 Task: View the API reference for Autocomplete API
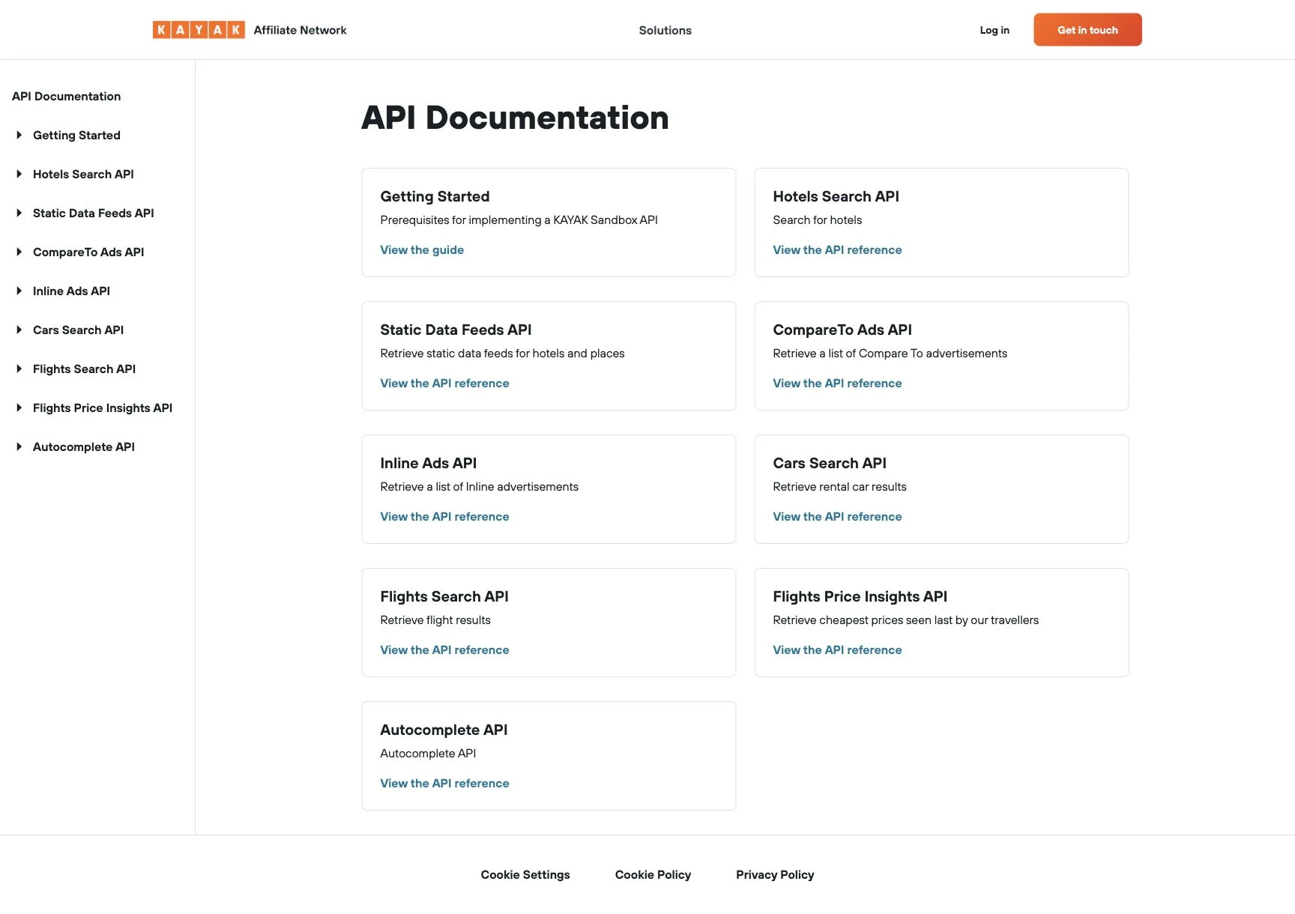tap(444, 783)
